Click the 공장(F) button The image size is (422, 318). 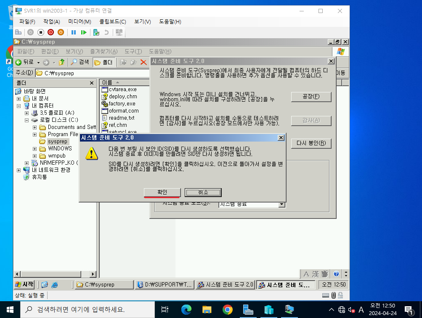click(311, 97)
